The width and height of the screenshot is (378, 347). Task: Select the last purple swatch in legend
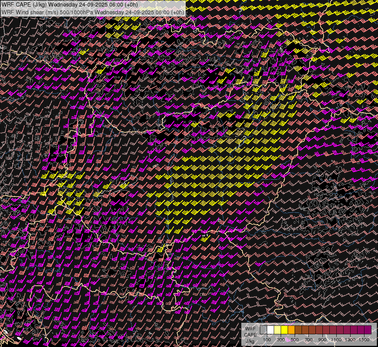click(x=368, y=330)
